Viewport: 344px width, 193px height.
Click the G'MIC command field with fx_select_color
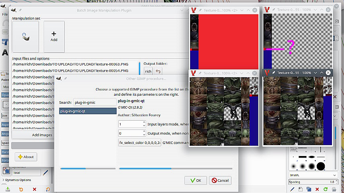pos(139,143)
